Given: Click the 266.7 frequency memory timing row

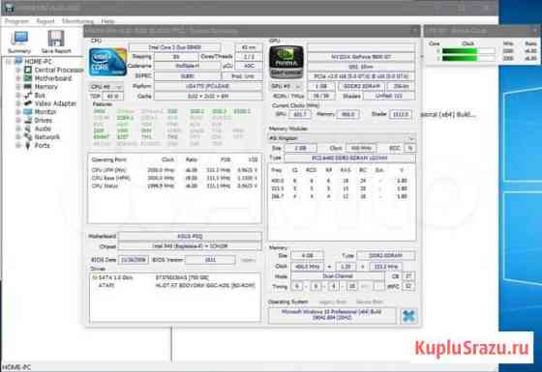Looking at the screenshot, I should tap(340, 196).
